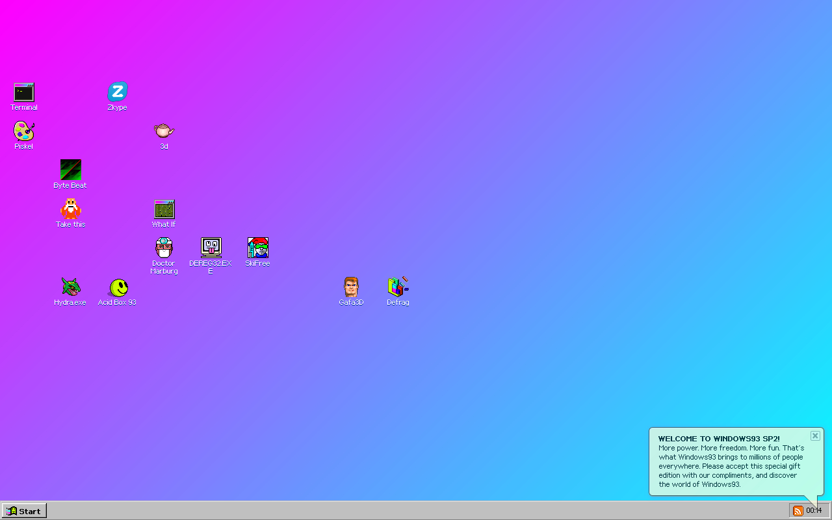Click the 3d teapot icon

pyautogui.click(x=164, y=131)
